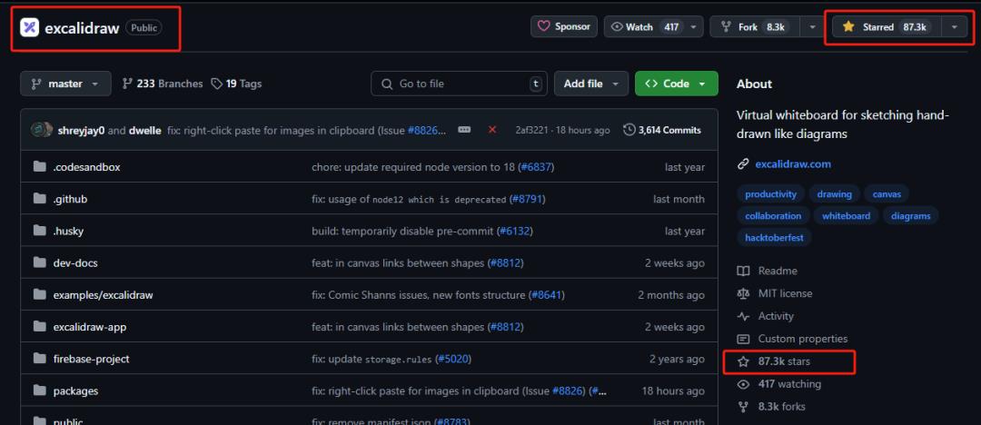
Task: Visit the excalidraw.com website link
Action: pos(793,164)
